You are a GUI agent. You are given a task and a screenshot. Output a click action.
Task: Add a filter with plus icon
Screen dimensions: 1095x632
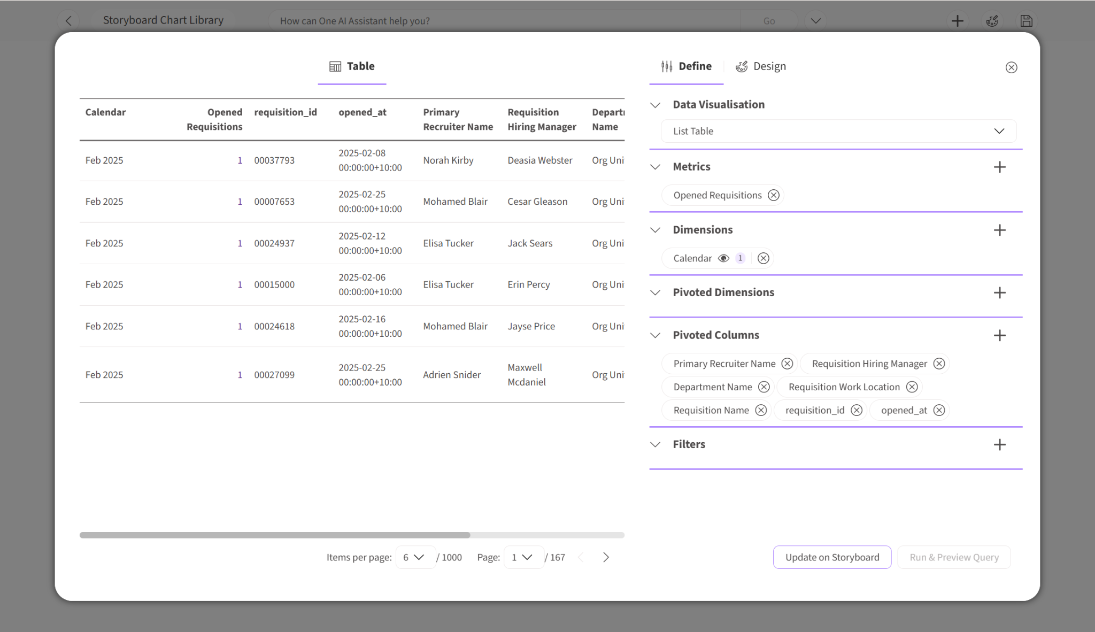(x=999, y=444)
